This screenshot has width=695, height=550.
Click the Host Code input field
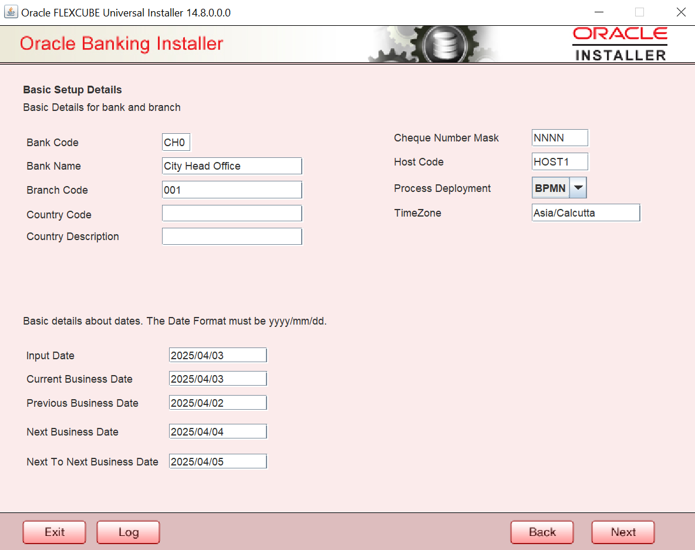pyautogui.click(x=560, y=161)
